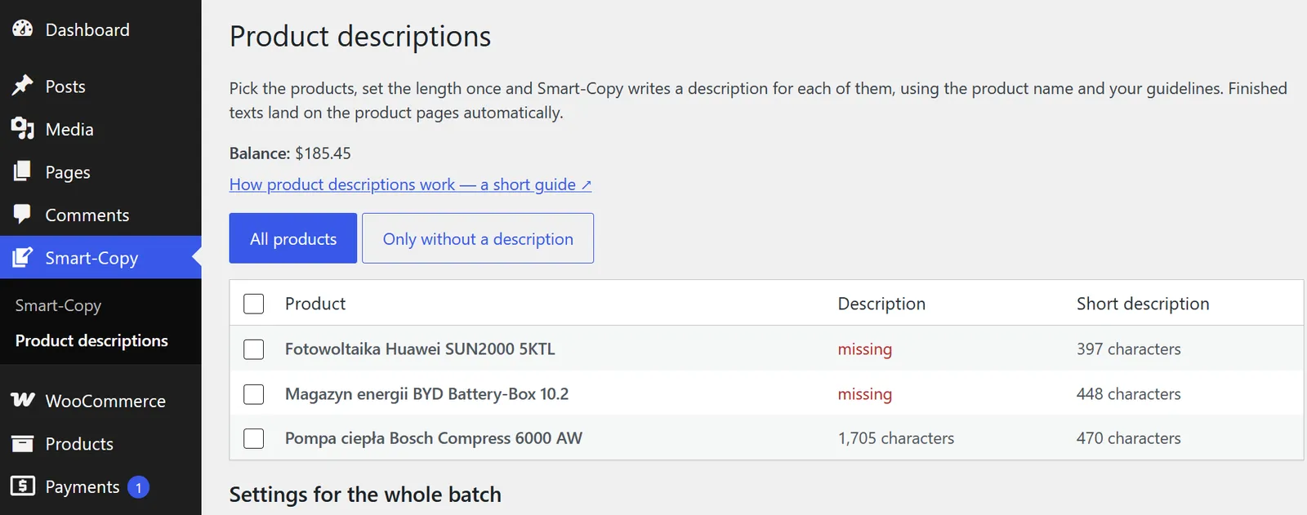Click the Media library icon

pos(23,128)
